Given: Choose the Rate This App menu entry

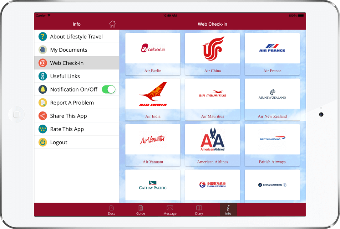Looking at the screenshot, I should point(77,129).
